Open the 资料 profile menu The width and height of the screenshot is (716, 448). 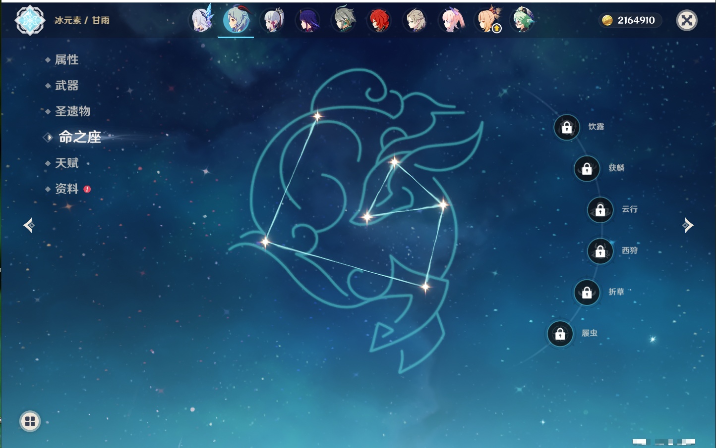pyautogui.click(x=66, y=189)
